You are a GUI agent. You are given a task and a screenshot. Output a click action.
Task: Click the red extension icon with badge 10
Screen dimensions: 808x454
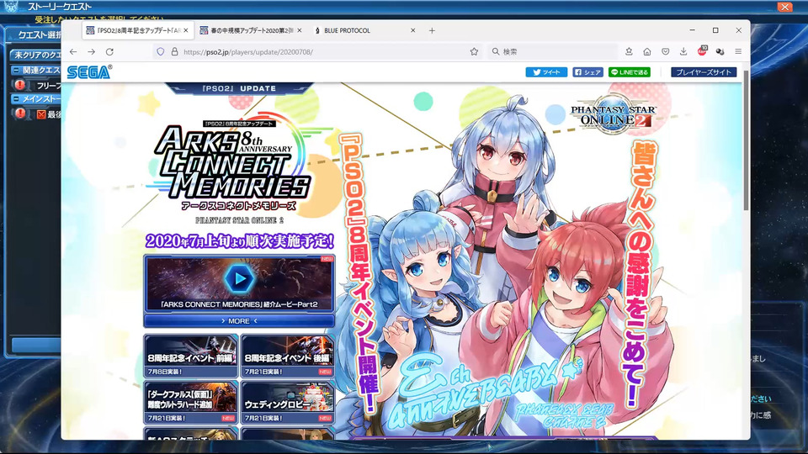pos(702,51)
